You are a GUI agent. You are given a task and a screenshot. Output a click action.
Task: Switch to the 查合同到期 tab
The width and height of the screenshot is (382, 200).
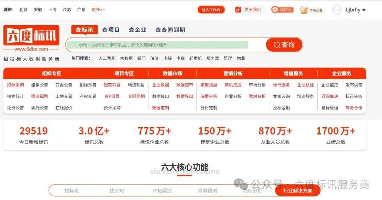click(x=170, y=30)
